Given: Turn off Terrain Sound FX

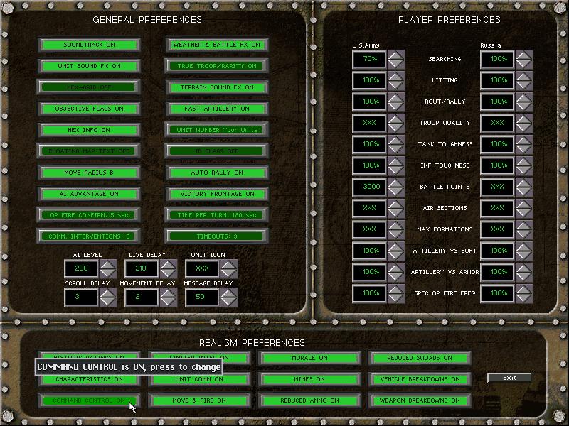Looking at the screenshot, I should coord(217,87).
